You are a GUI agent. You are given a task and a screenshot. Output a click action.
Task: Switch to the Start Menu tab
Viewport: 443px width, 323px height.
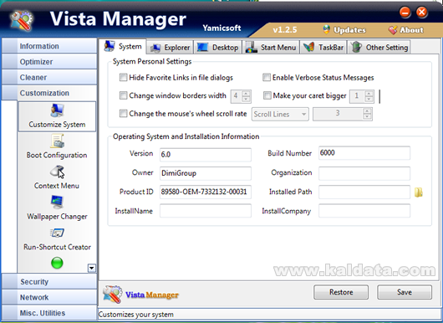coord(271,47)
